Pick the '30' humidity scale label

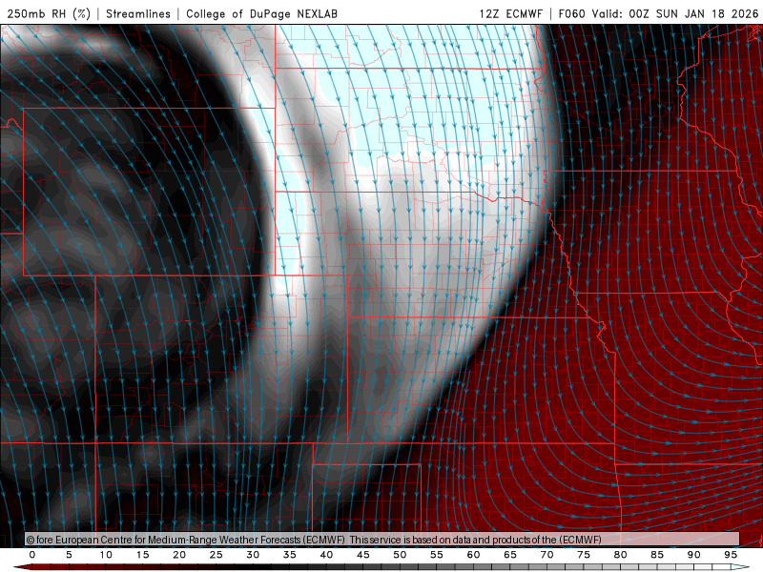coord(253,555)
